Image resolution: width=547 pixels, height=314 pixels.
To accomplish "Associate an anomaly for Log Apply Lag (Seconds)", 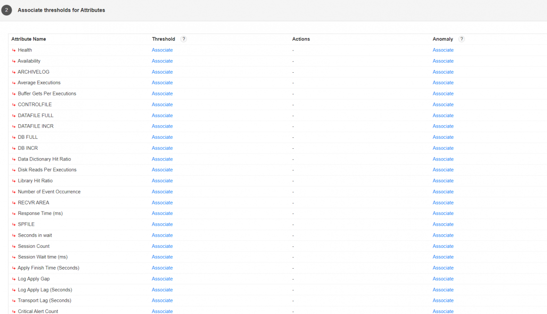I will (443, 289).
